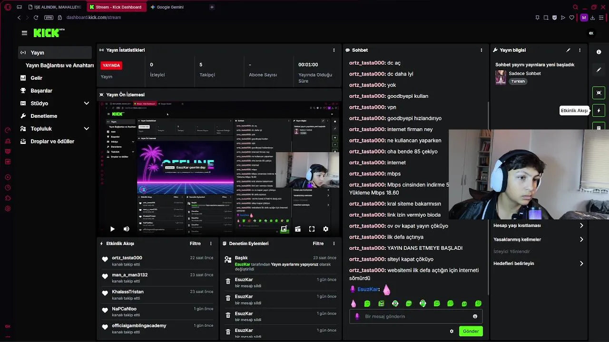Expand Hedefleri belirleyin option
The image size is (609, 342).
pyautogui.click(x=538, y=264)
